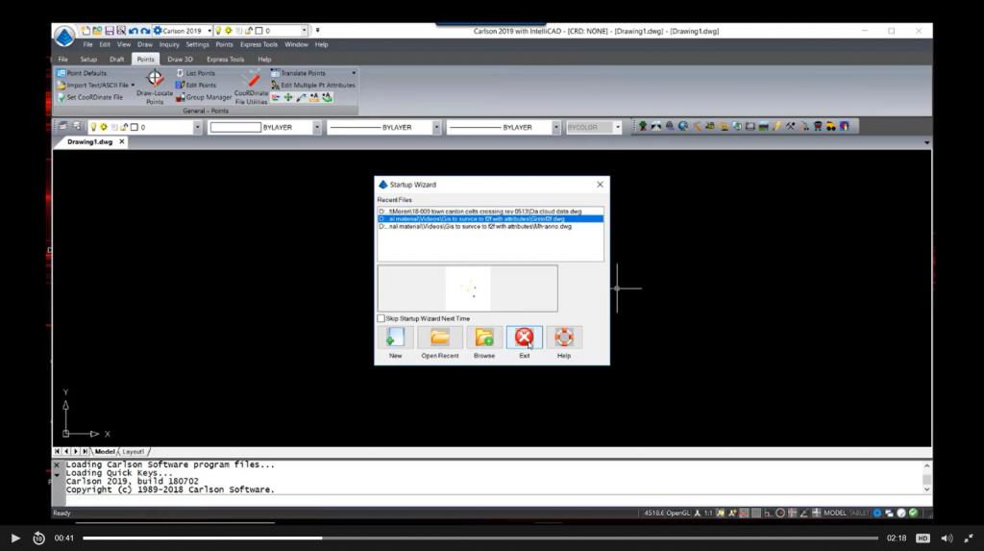
Task: Switch to the Draw 3D ribbon tab
Action: [180, 59]
